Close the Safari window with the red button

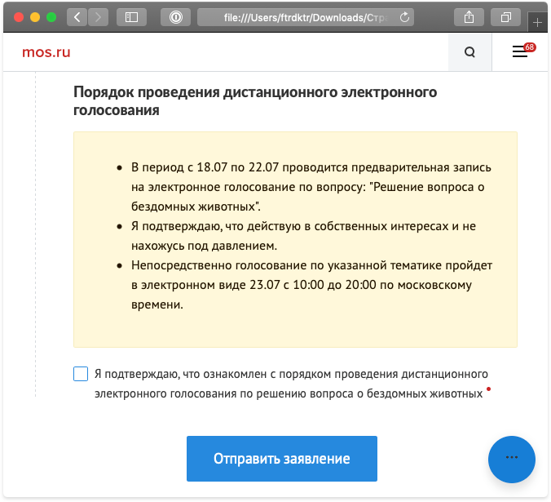pyautogui.click(x=18, y=16)
